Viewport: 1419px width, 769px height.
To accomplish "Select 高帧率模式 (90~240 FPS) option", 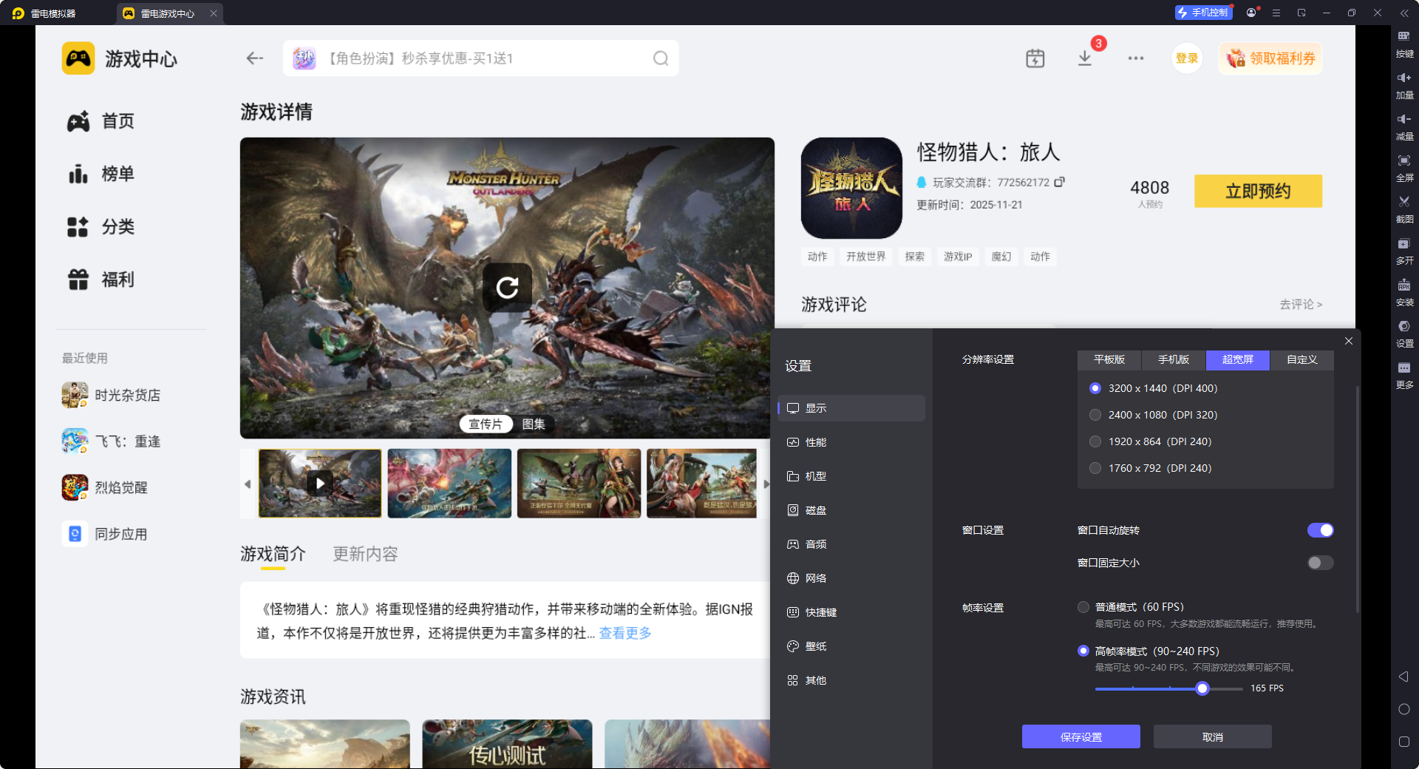I will 1083,651.
